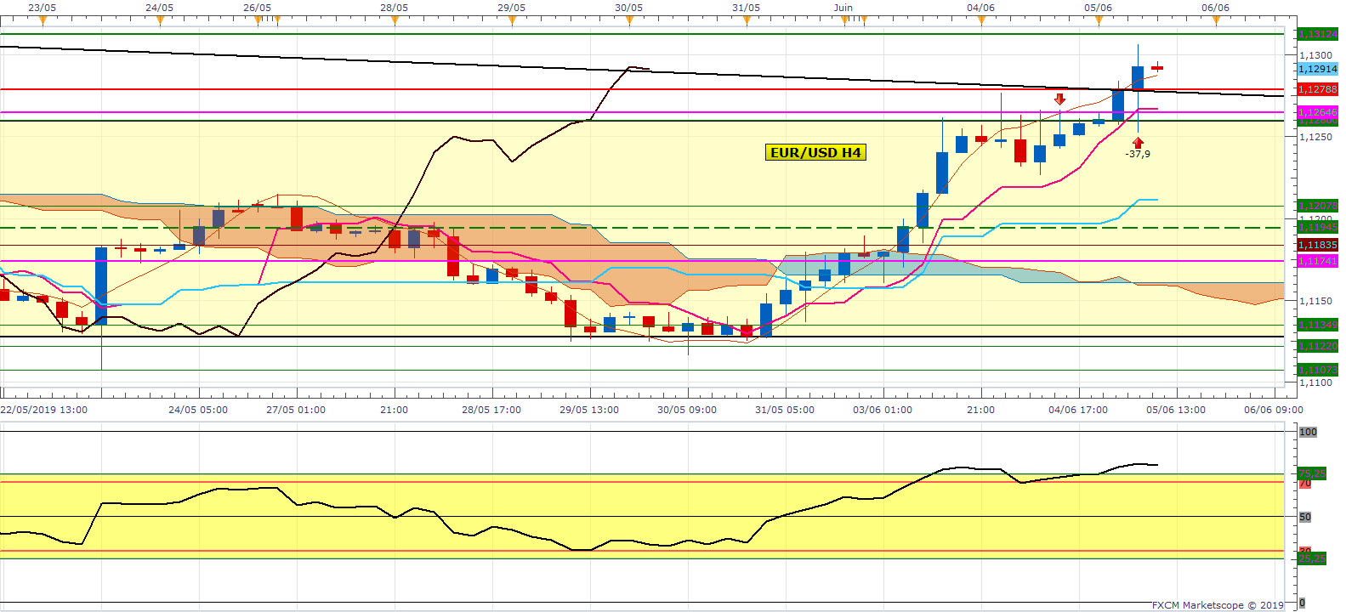Select the orange day marker under 05/06
1346x612 pixels.
coord(1099,21)
